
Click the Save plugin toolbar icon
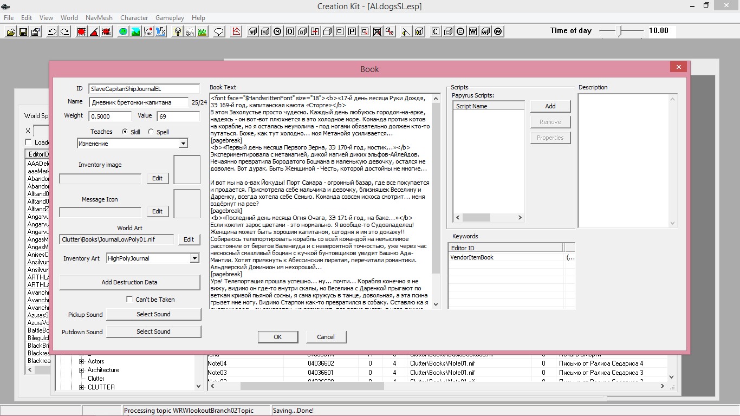click(x=23, y=32)
